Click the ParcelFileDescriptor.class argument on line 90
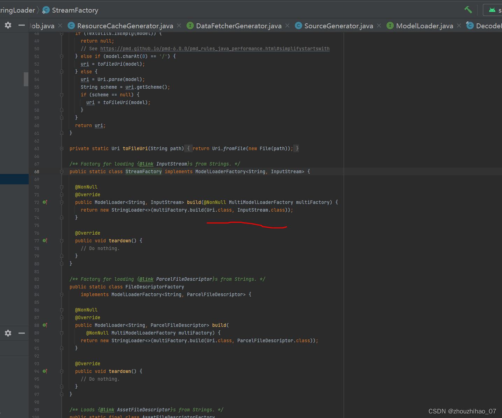This screenshot has width=502, height=418. (x=274, y=340)
